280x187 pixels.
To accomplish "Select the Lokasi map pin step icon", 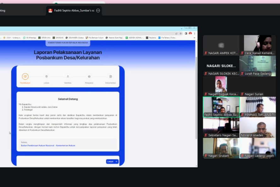I will click(46, 76).
